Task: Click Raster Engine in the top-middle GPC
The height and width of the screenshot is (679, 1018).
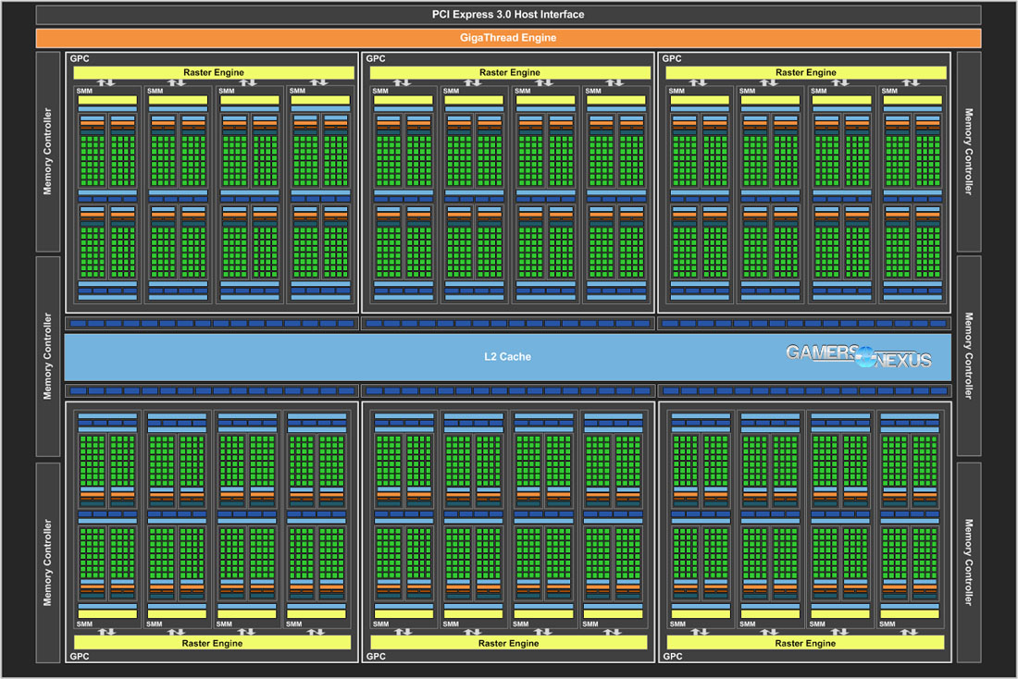Action: [510, 72]
